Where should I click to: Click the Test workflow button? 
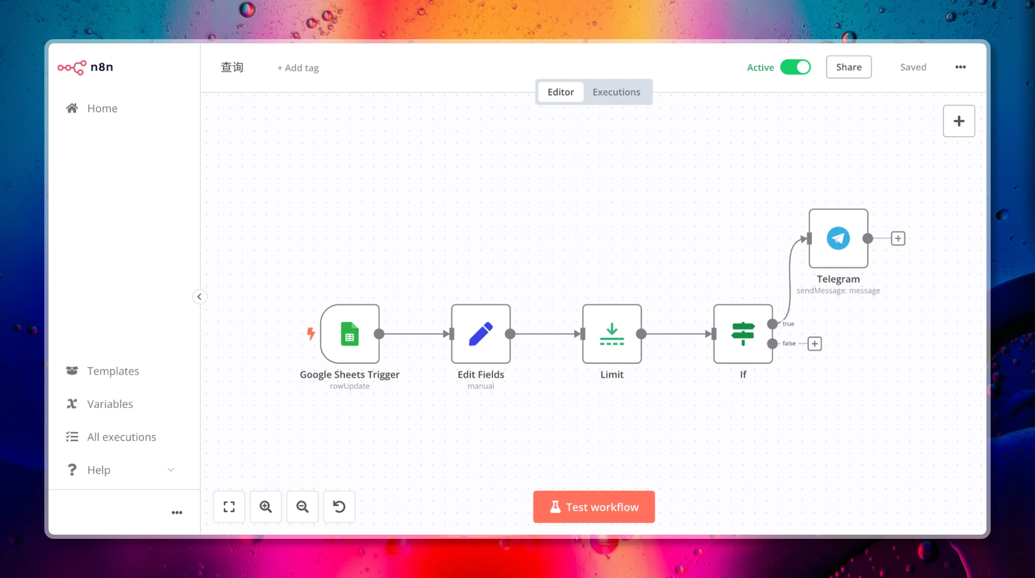[x=594, y=506]
